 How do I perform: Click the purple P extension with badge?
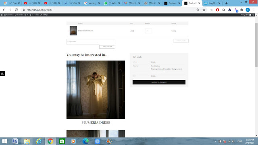(236, 10)
